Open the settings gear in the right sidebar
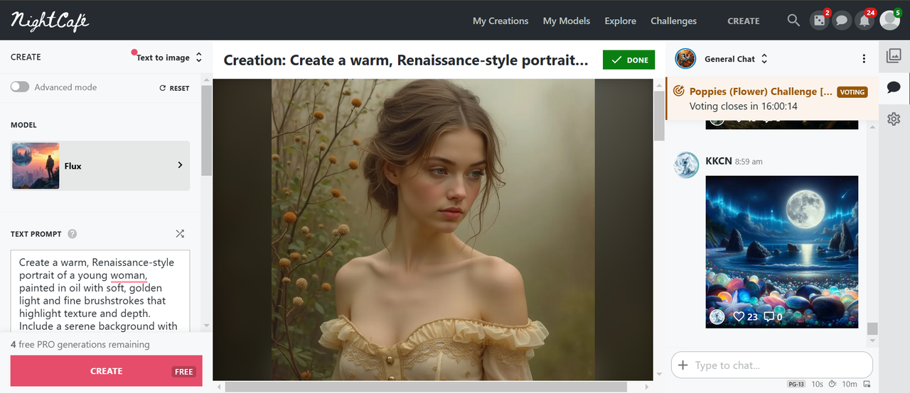 894,118
